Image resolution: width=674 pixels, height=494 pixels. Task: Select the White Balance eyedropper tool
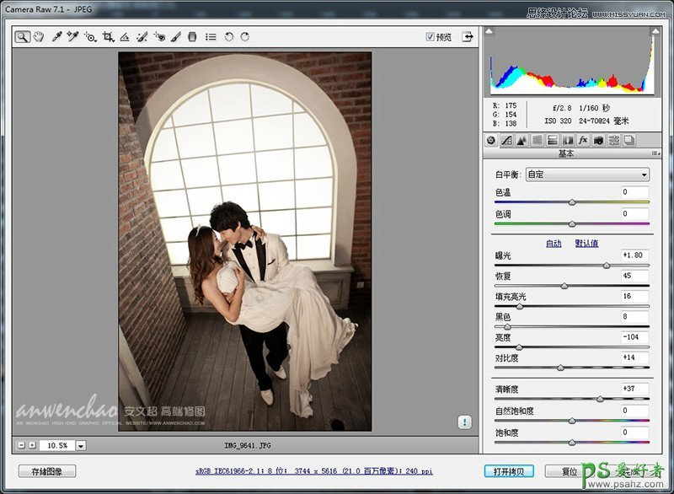56,37
